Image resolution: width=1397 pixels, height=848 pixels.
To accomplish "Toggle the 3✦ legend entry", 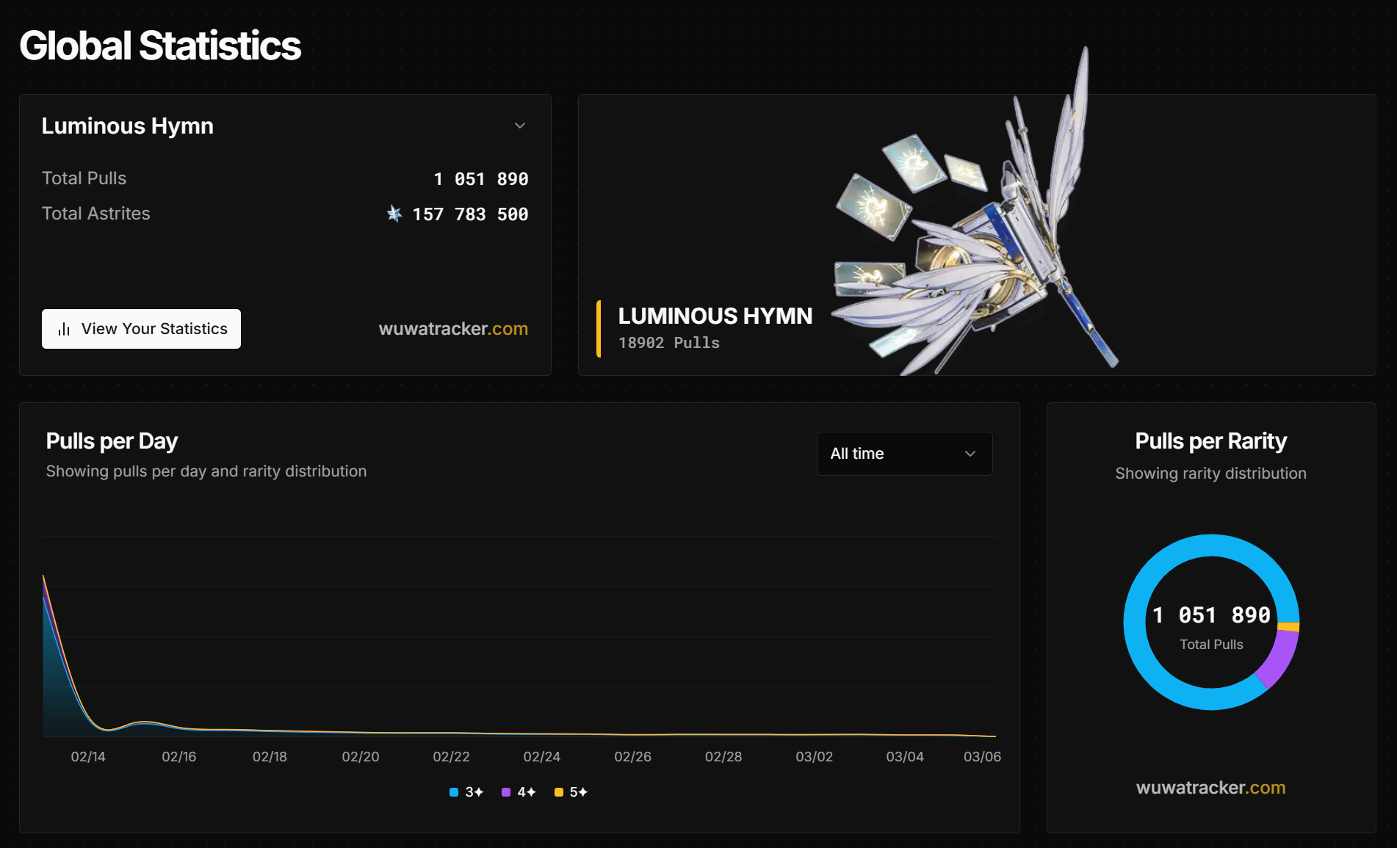I will coord(466,792).
